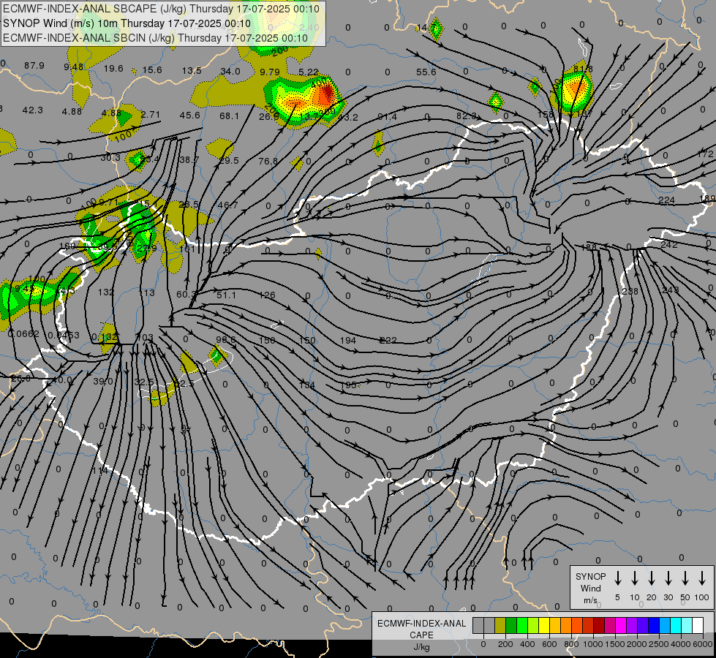Click the 194 value on the map

tap(348, 340)
